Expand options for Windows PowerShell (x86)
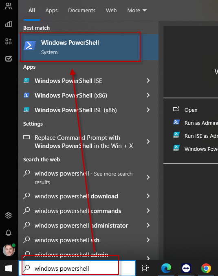This screenshot has width=218, height=276. (x=148, y=95)
